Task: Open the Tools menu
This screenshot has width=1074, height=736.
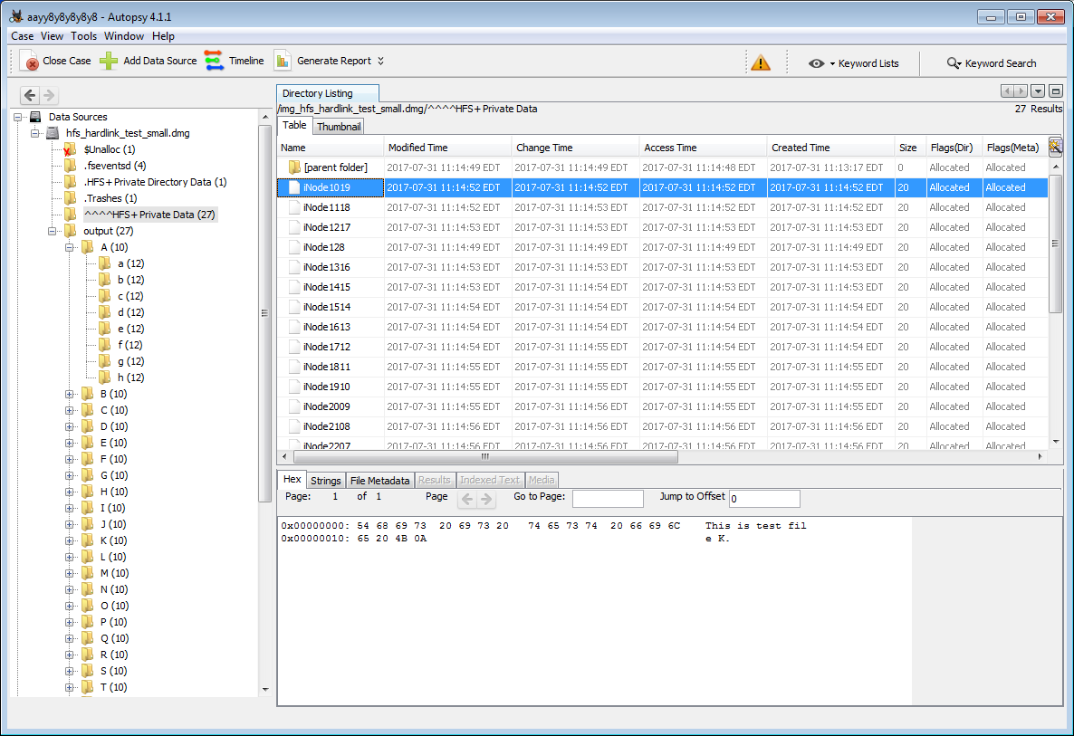Action: pos(83,36)
